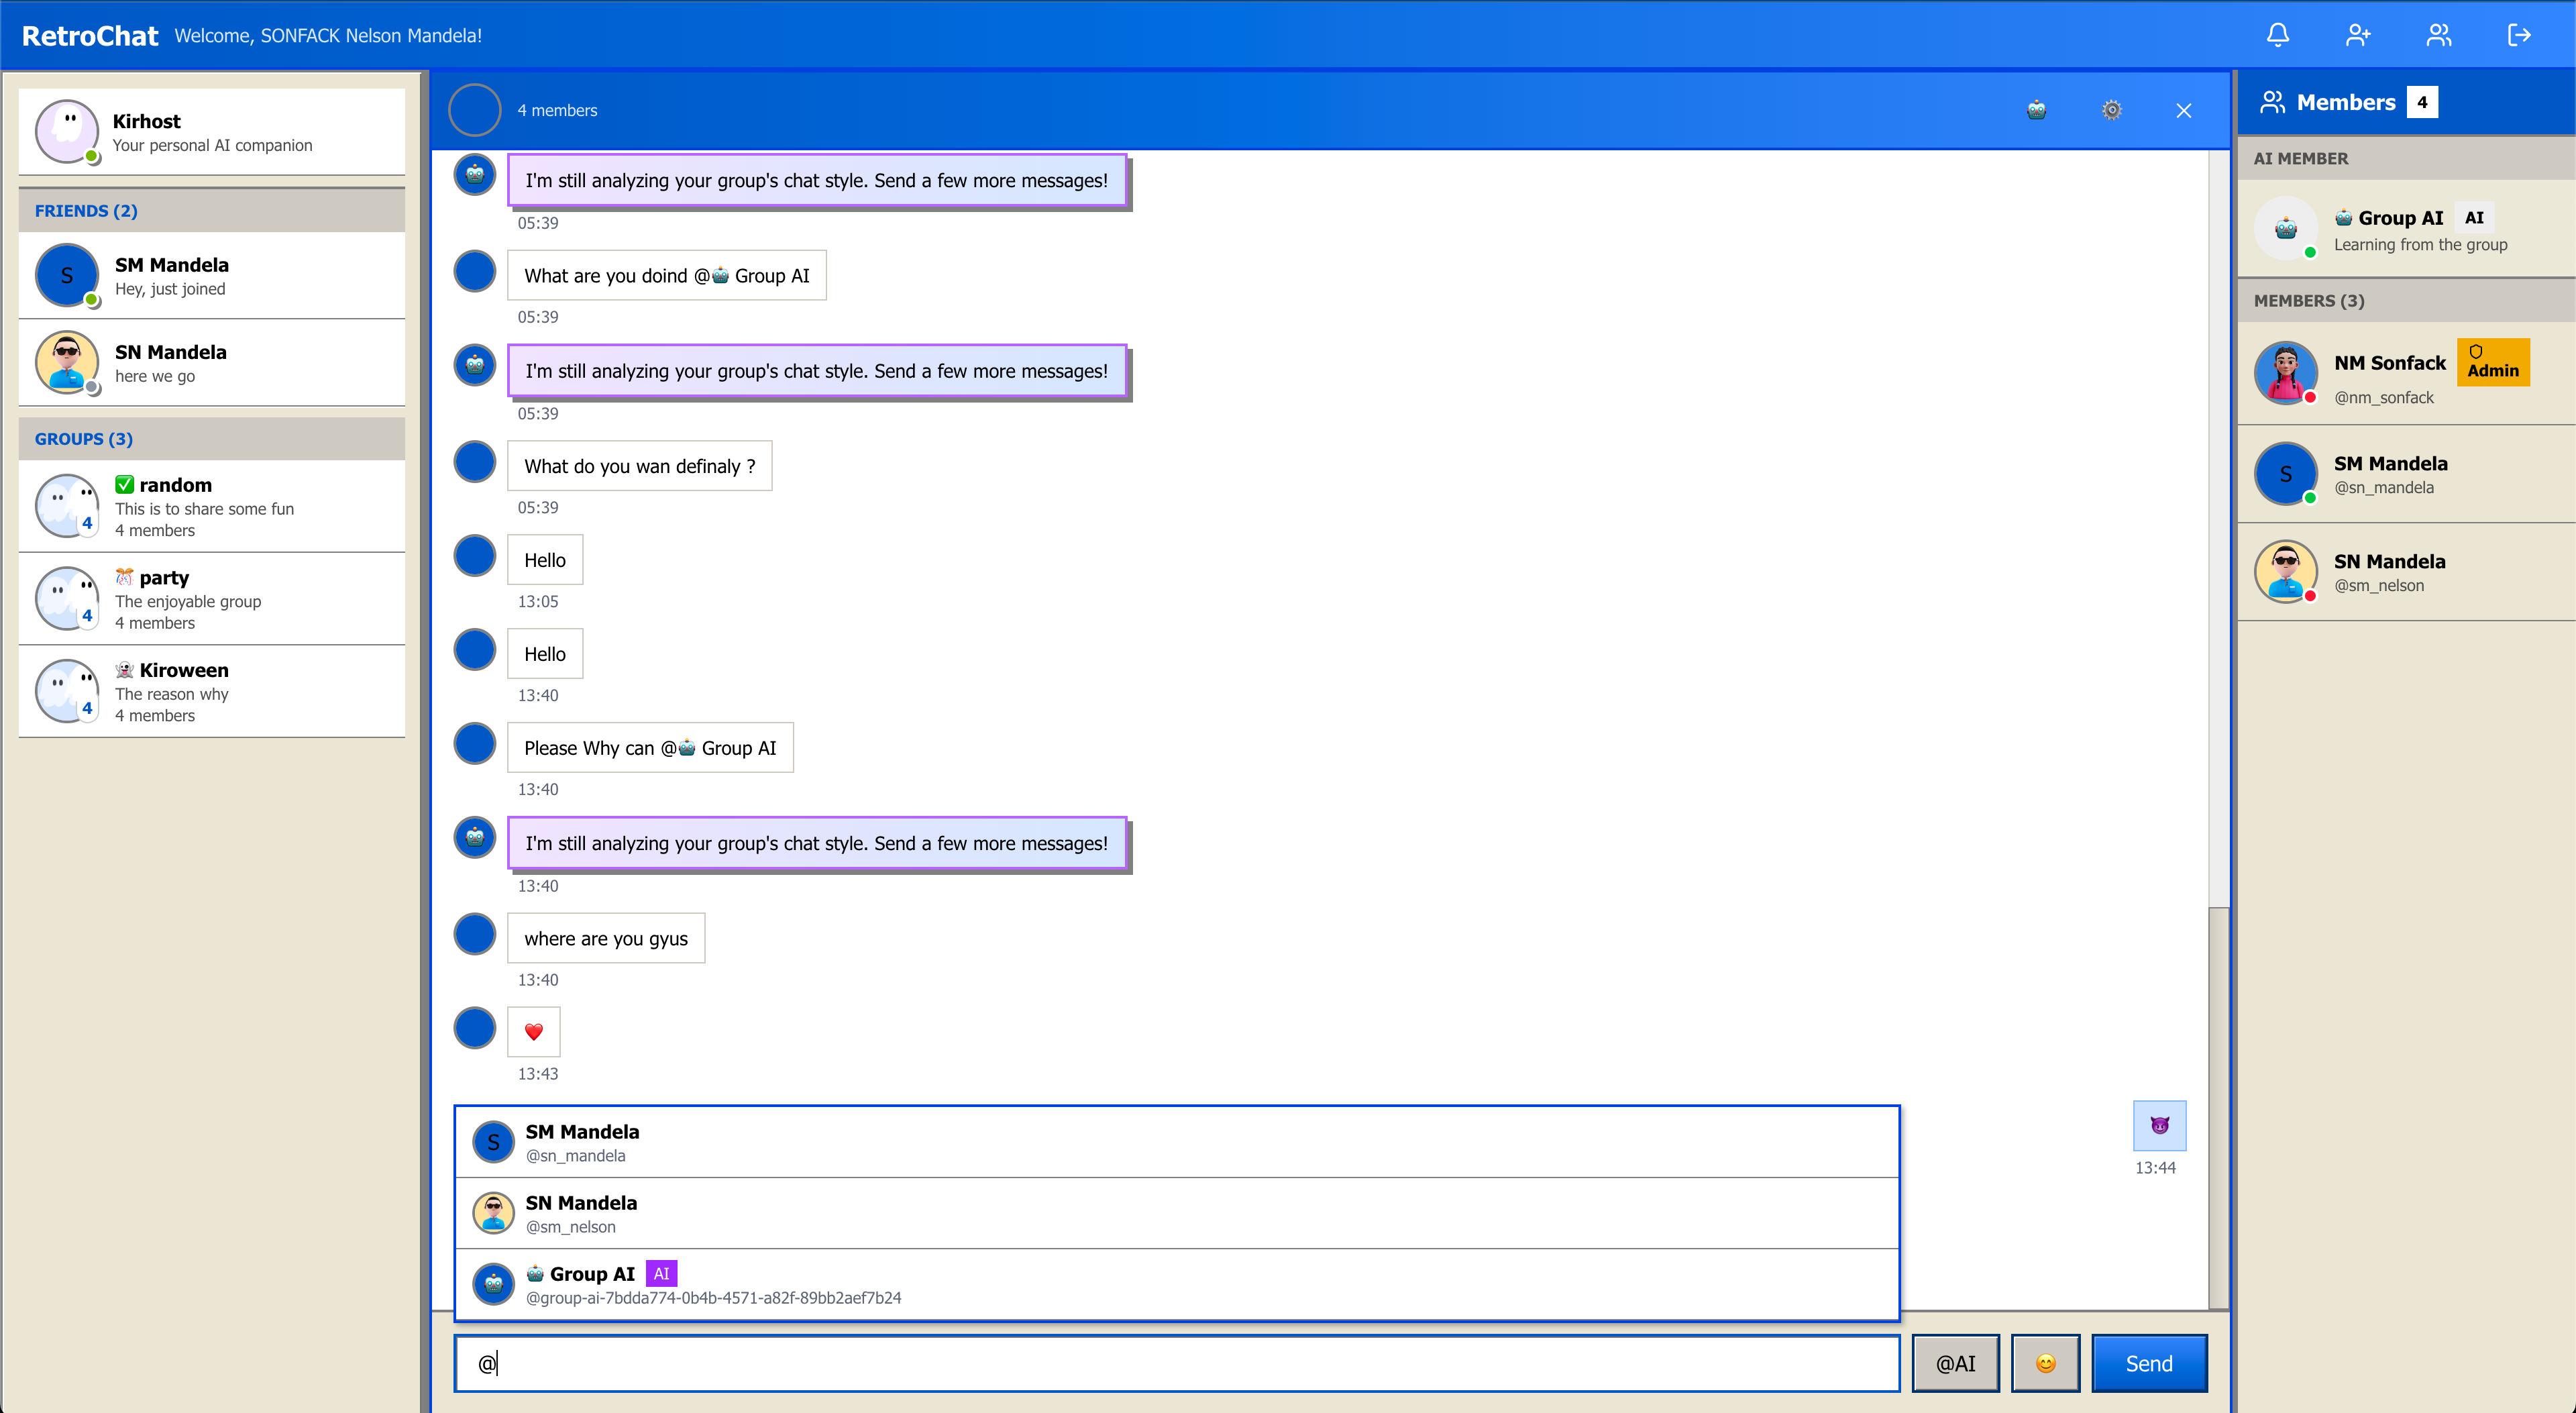Choose Group AI from mention dropdown

coord(1176,1284)
